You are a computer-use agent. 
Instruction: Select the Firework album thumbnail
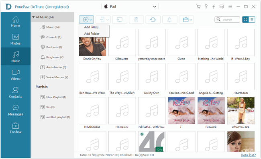pyautogui.click(x=211, y=111)
